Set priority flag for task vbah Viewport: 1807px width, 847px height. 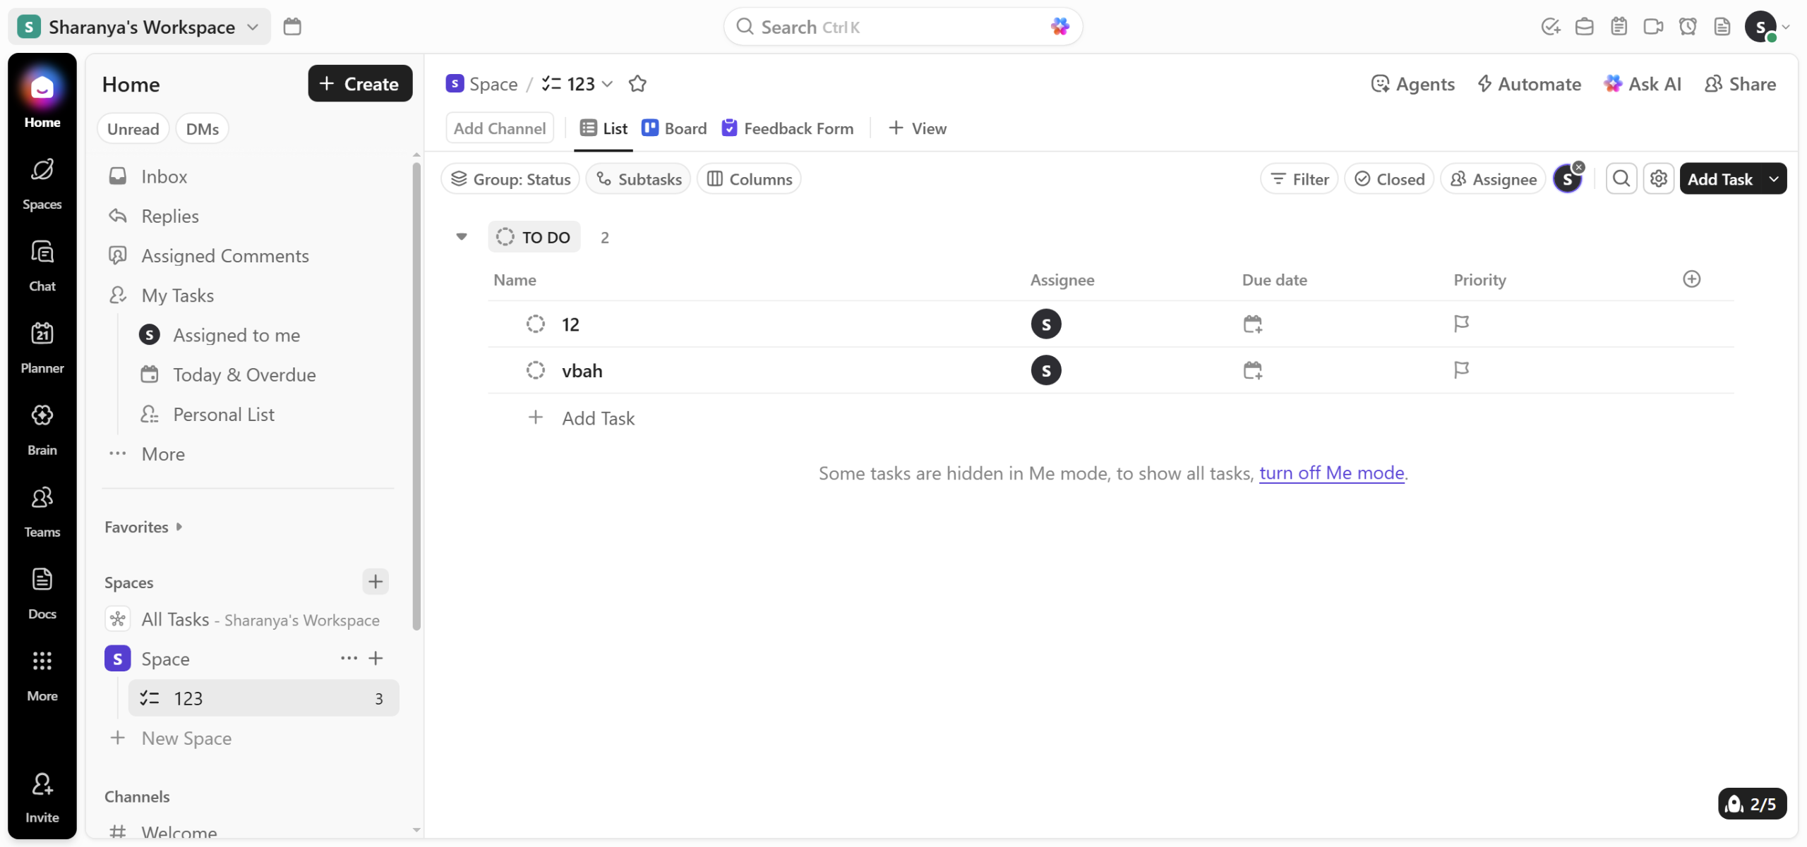pyautogui.click(x=1461, y=370)
